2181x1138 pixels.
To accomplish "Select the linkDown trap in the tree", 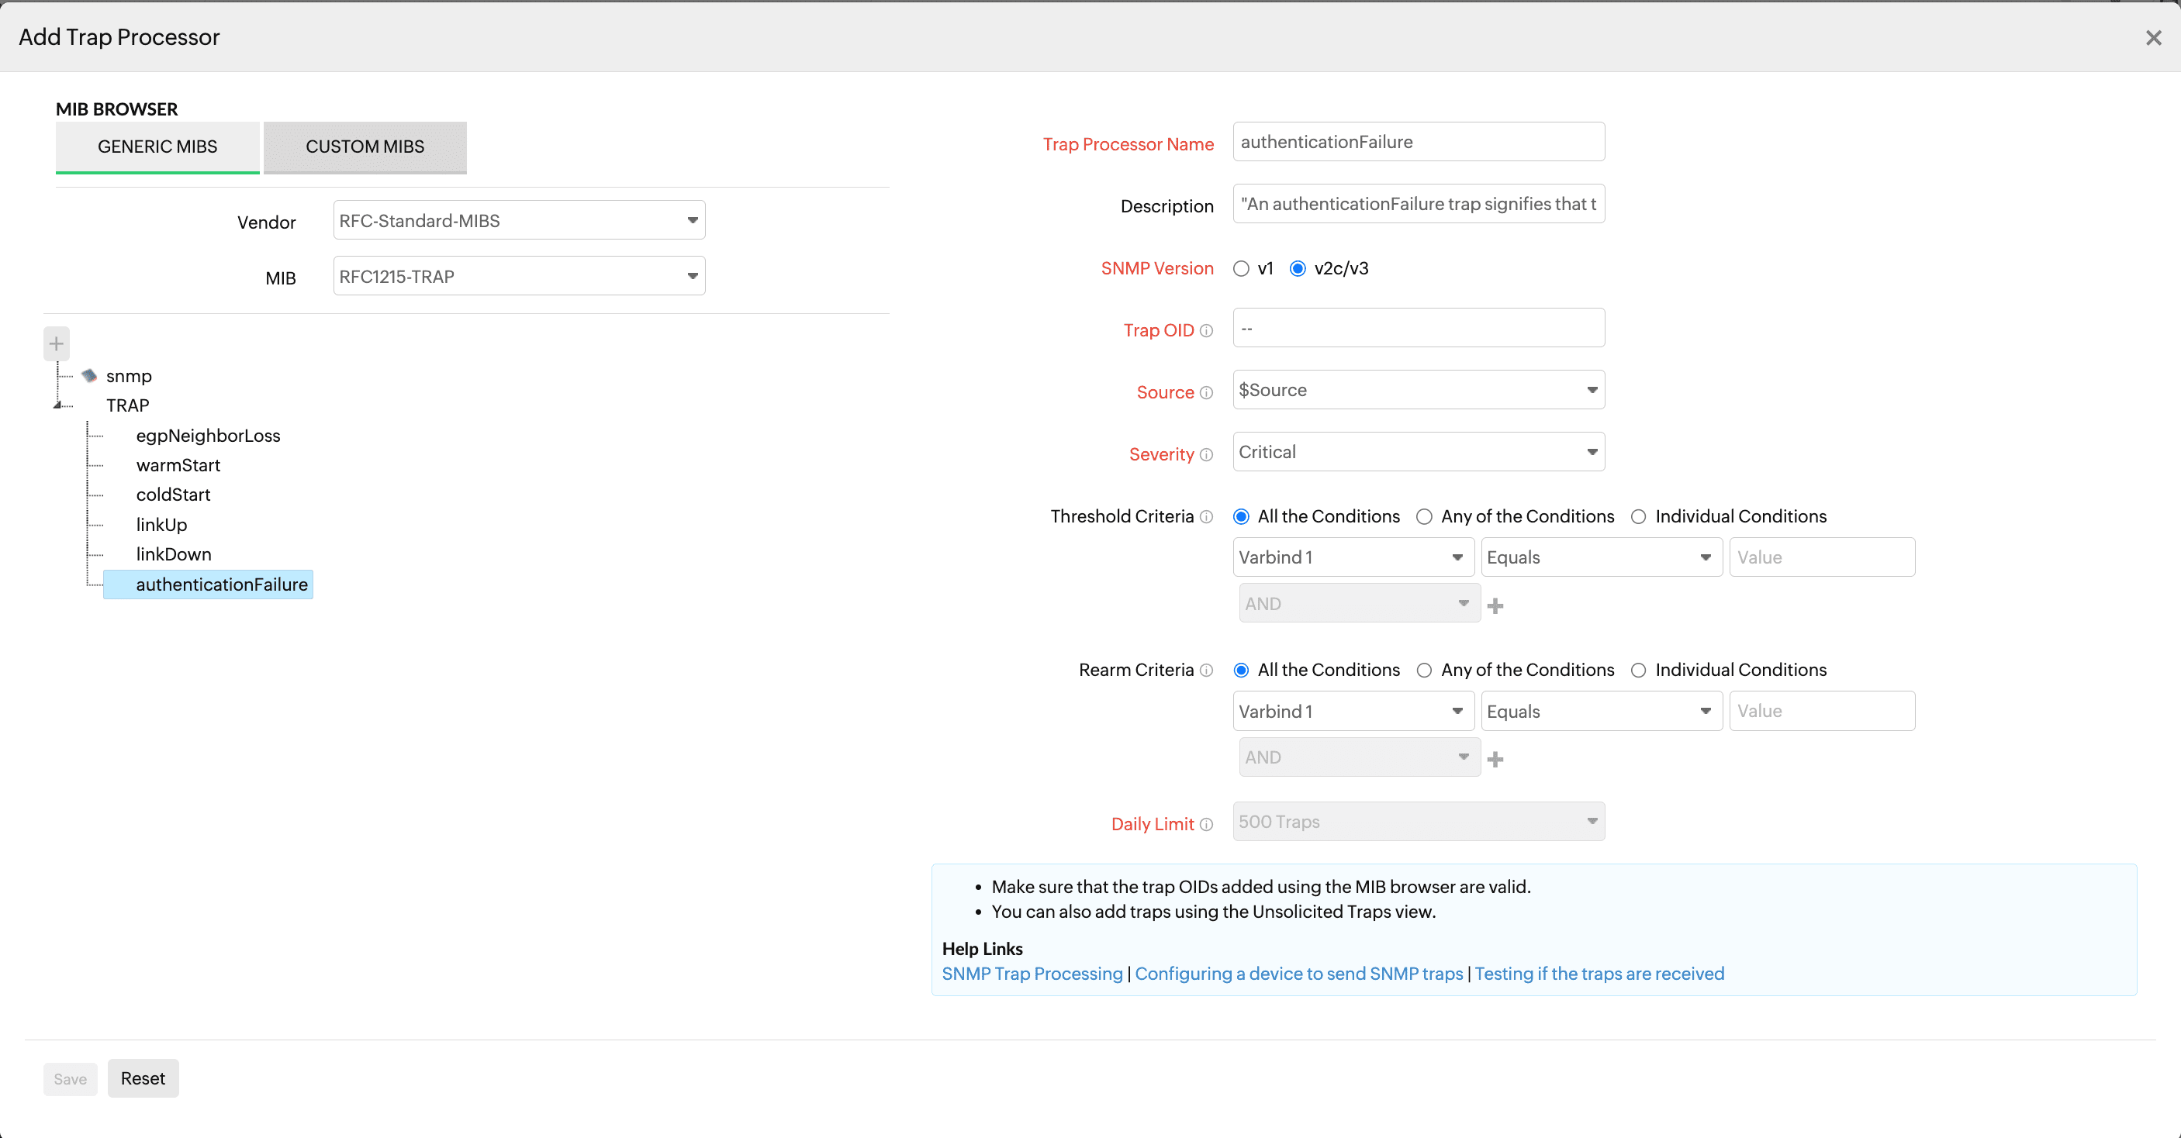I will 174,554.
